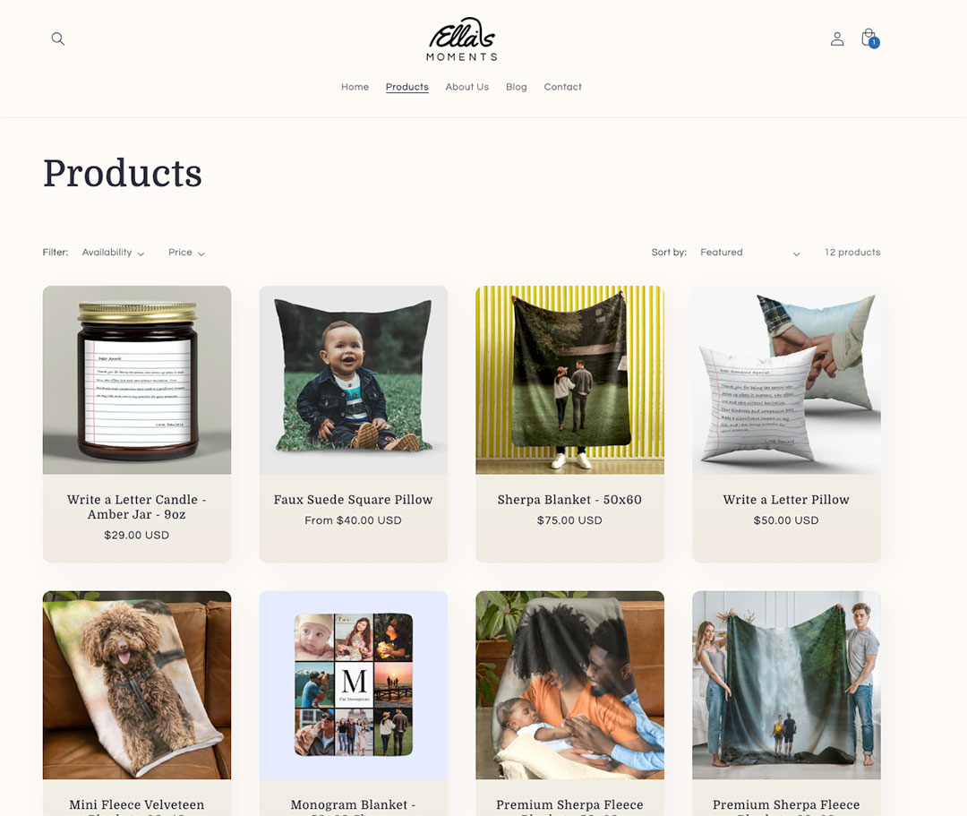Viewport: 967px width, 816px height.
Task: Open the shopping cart bag icon
Action: 869,39
